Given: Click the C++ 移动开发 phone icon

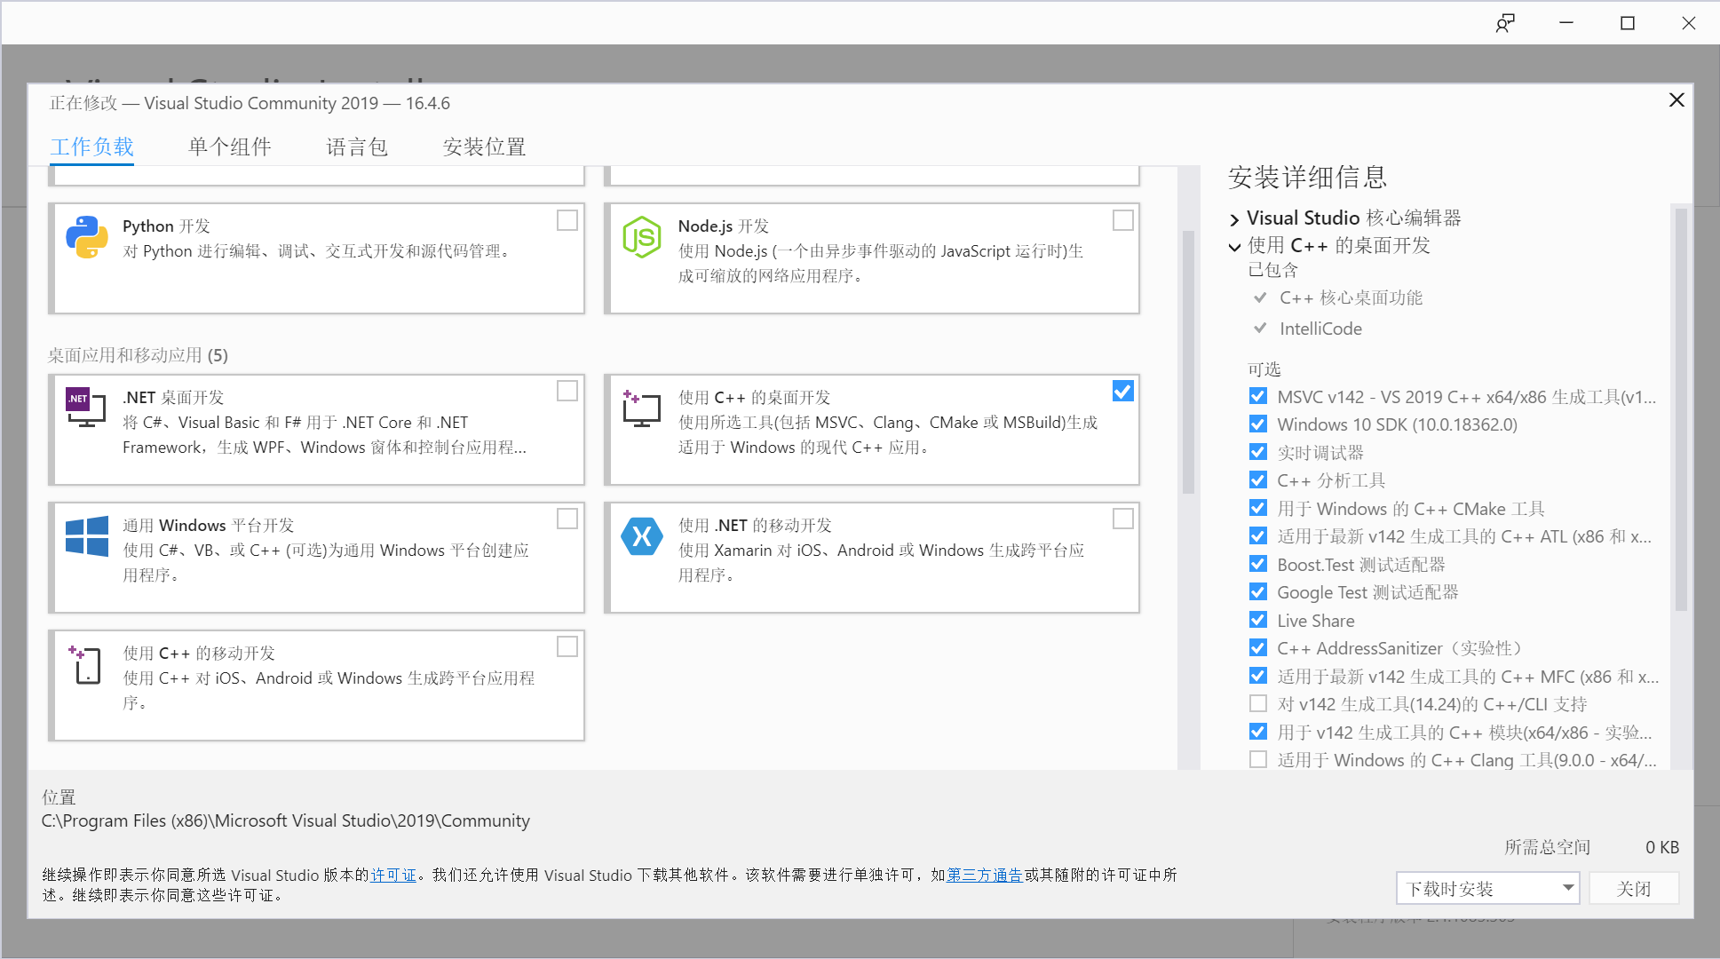Looking at the screenshot, I should click(x=85, y=664).
